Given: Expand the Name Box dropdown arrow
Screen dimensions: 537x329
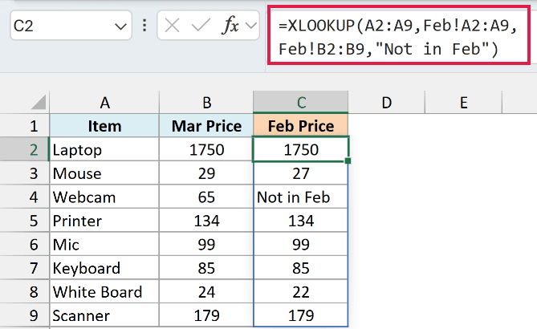Looking at the screenshot, I should pos(120,26).
